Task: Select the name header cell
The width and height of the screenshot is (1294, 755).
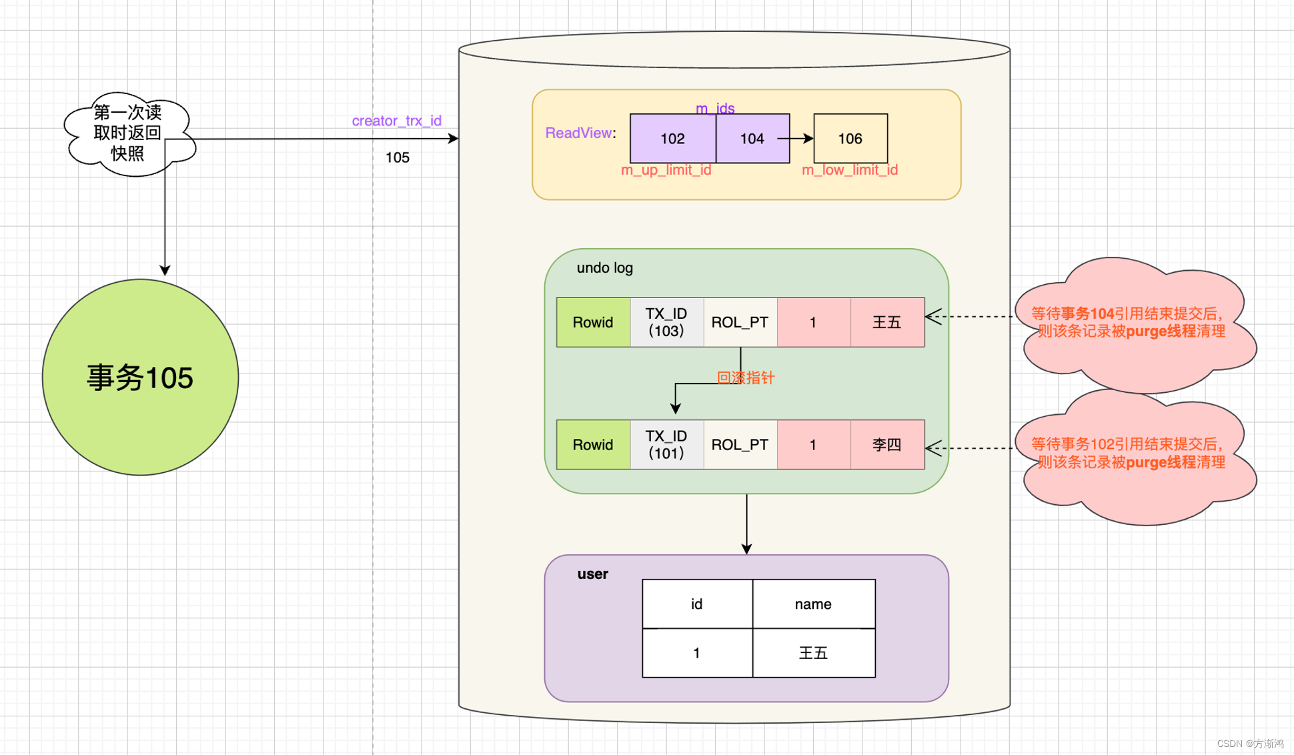Action: pyautogui.click(x=814, y=604)
